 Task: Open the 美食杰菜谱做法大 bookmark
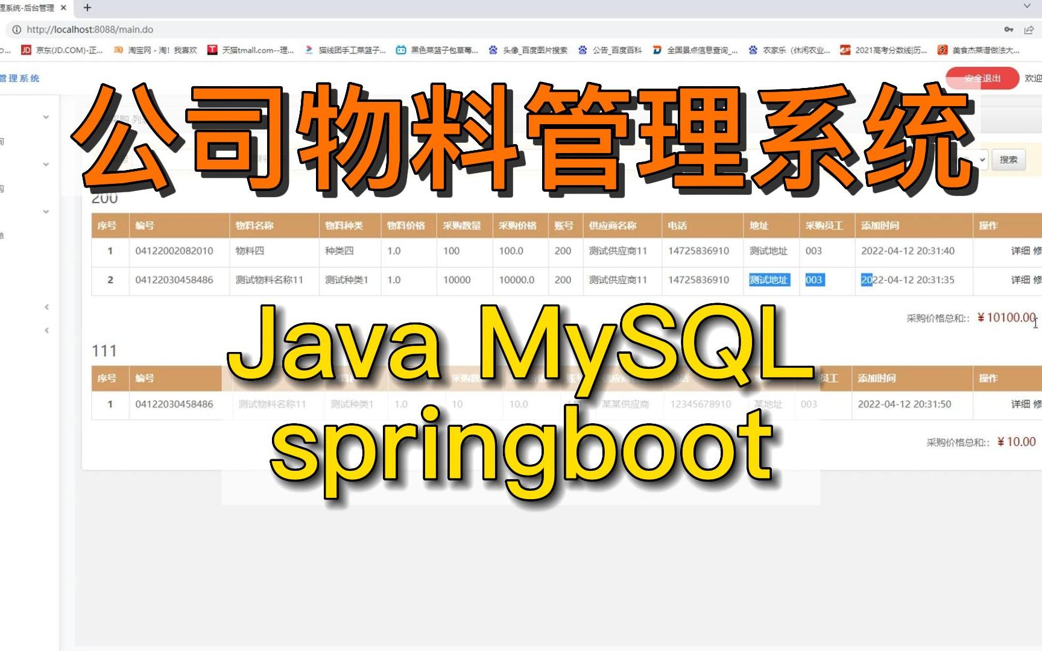pyautogui.click(x=979, y=50)
